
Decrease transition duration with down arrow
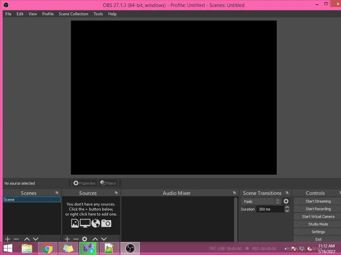click(287, 211)
